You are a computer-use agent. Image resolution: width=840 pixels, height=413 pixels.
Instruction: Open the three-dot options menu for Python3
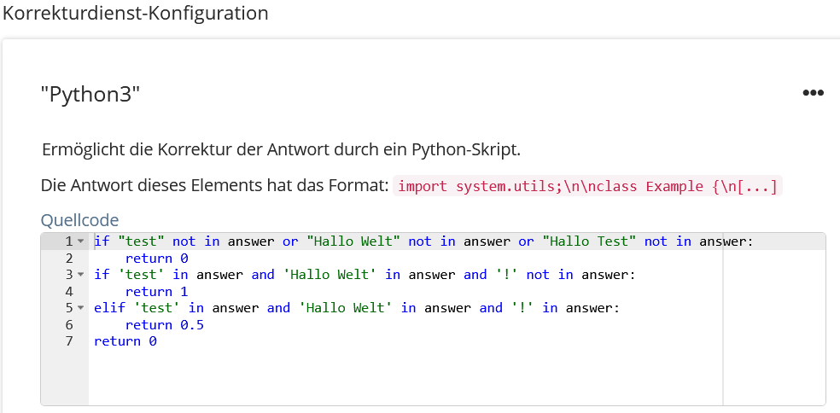tap(813, 93)
